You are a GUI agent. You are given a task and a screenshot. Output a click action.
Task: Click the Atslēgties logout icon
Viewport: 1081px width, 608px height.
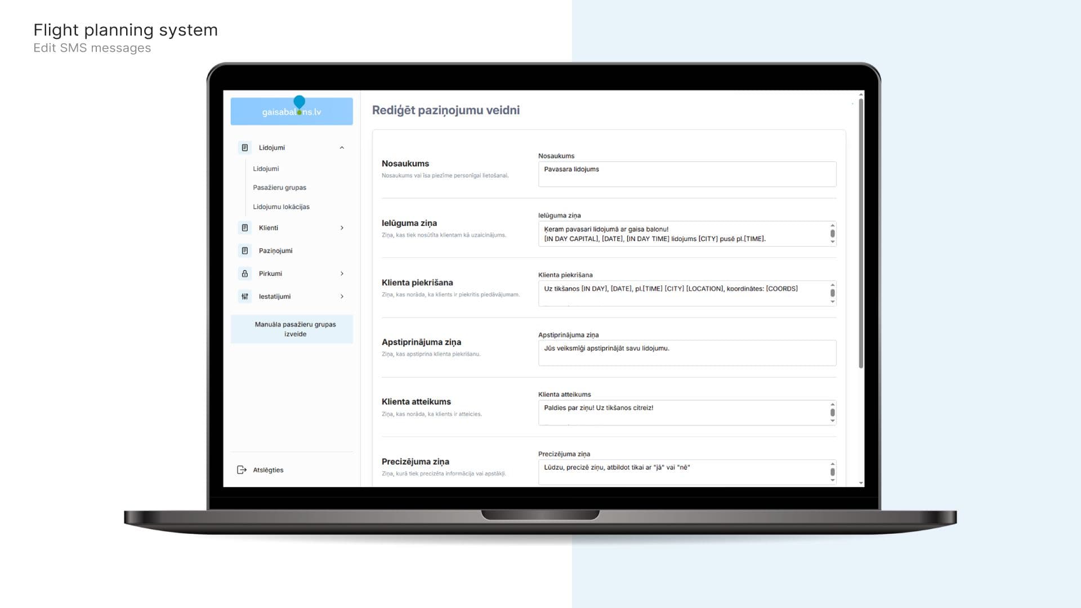click(242, 470)
